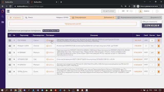The image size is (164, 92).
Task: Grab the drag handle of the GP12650 CSB row
Action: click(10, 59)
